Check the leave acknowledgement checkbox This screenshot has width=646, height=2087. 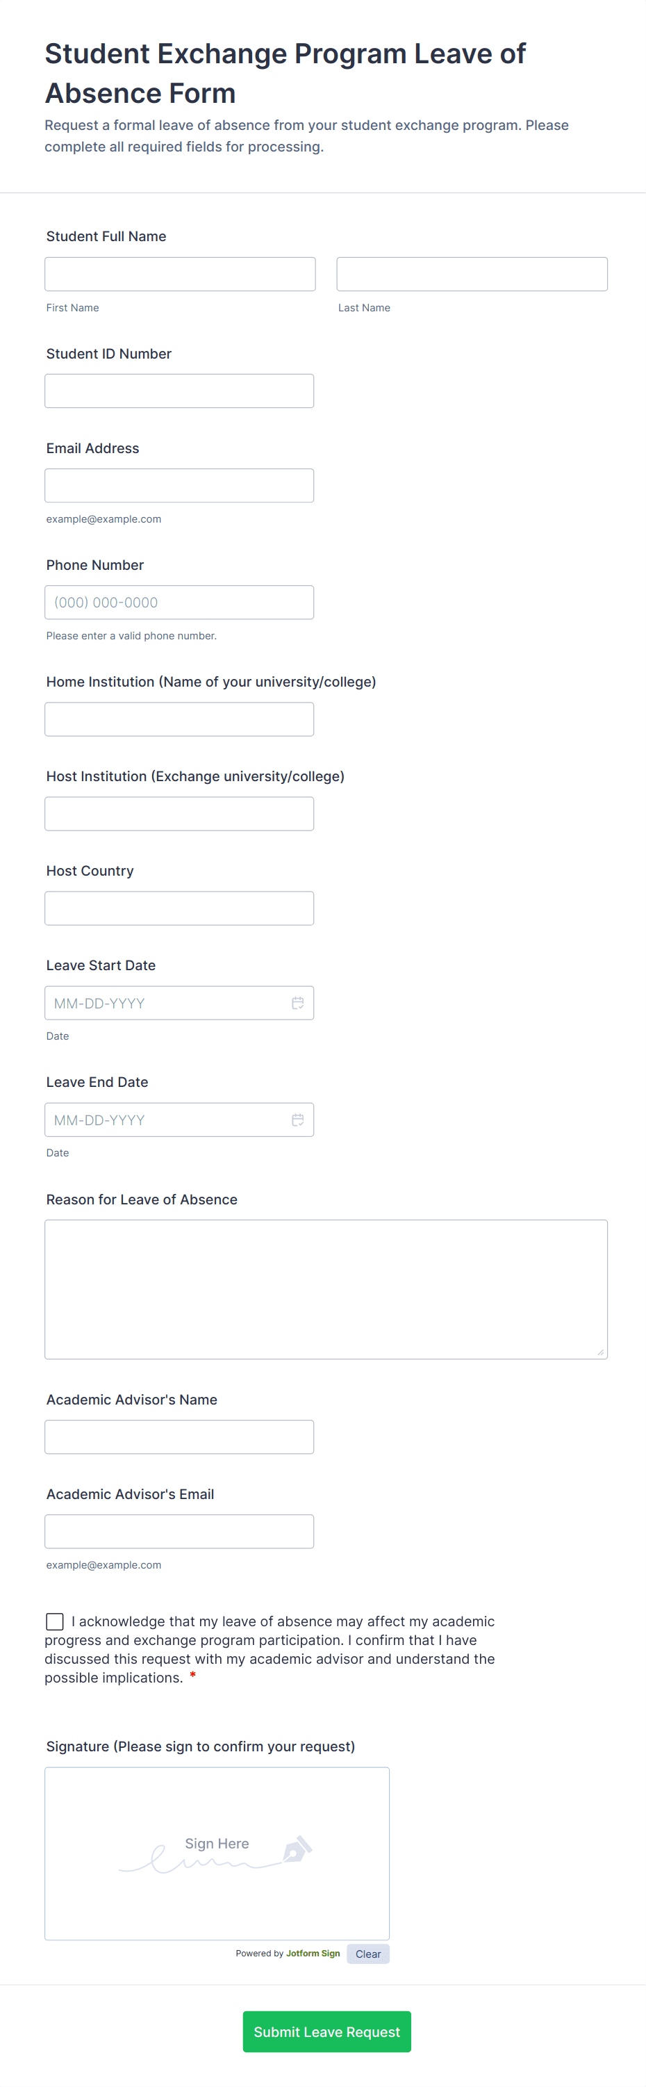[x=55, y=1621]
